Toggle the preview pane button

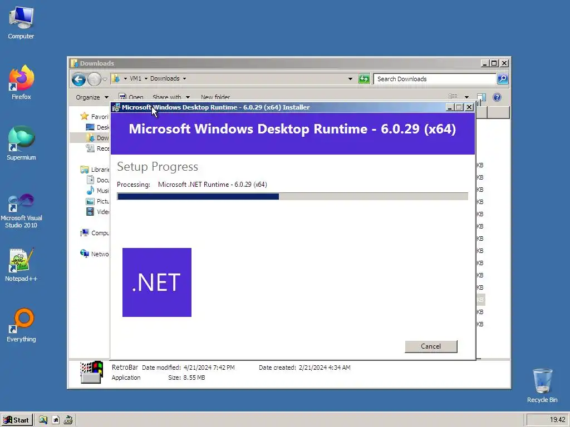[x=481, y=97]
